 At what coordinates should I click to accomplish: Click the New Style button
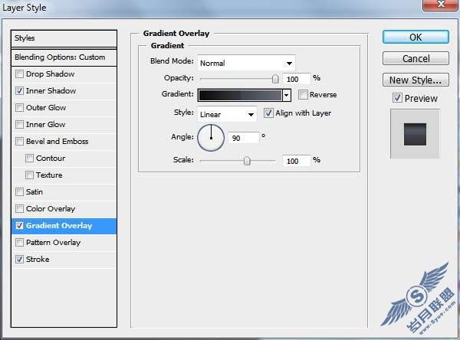click(x=416, y=80)
